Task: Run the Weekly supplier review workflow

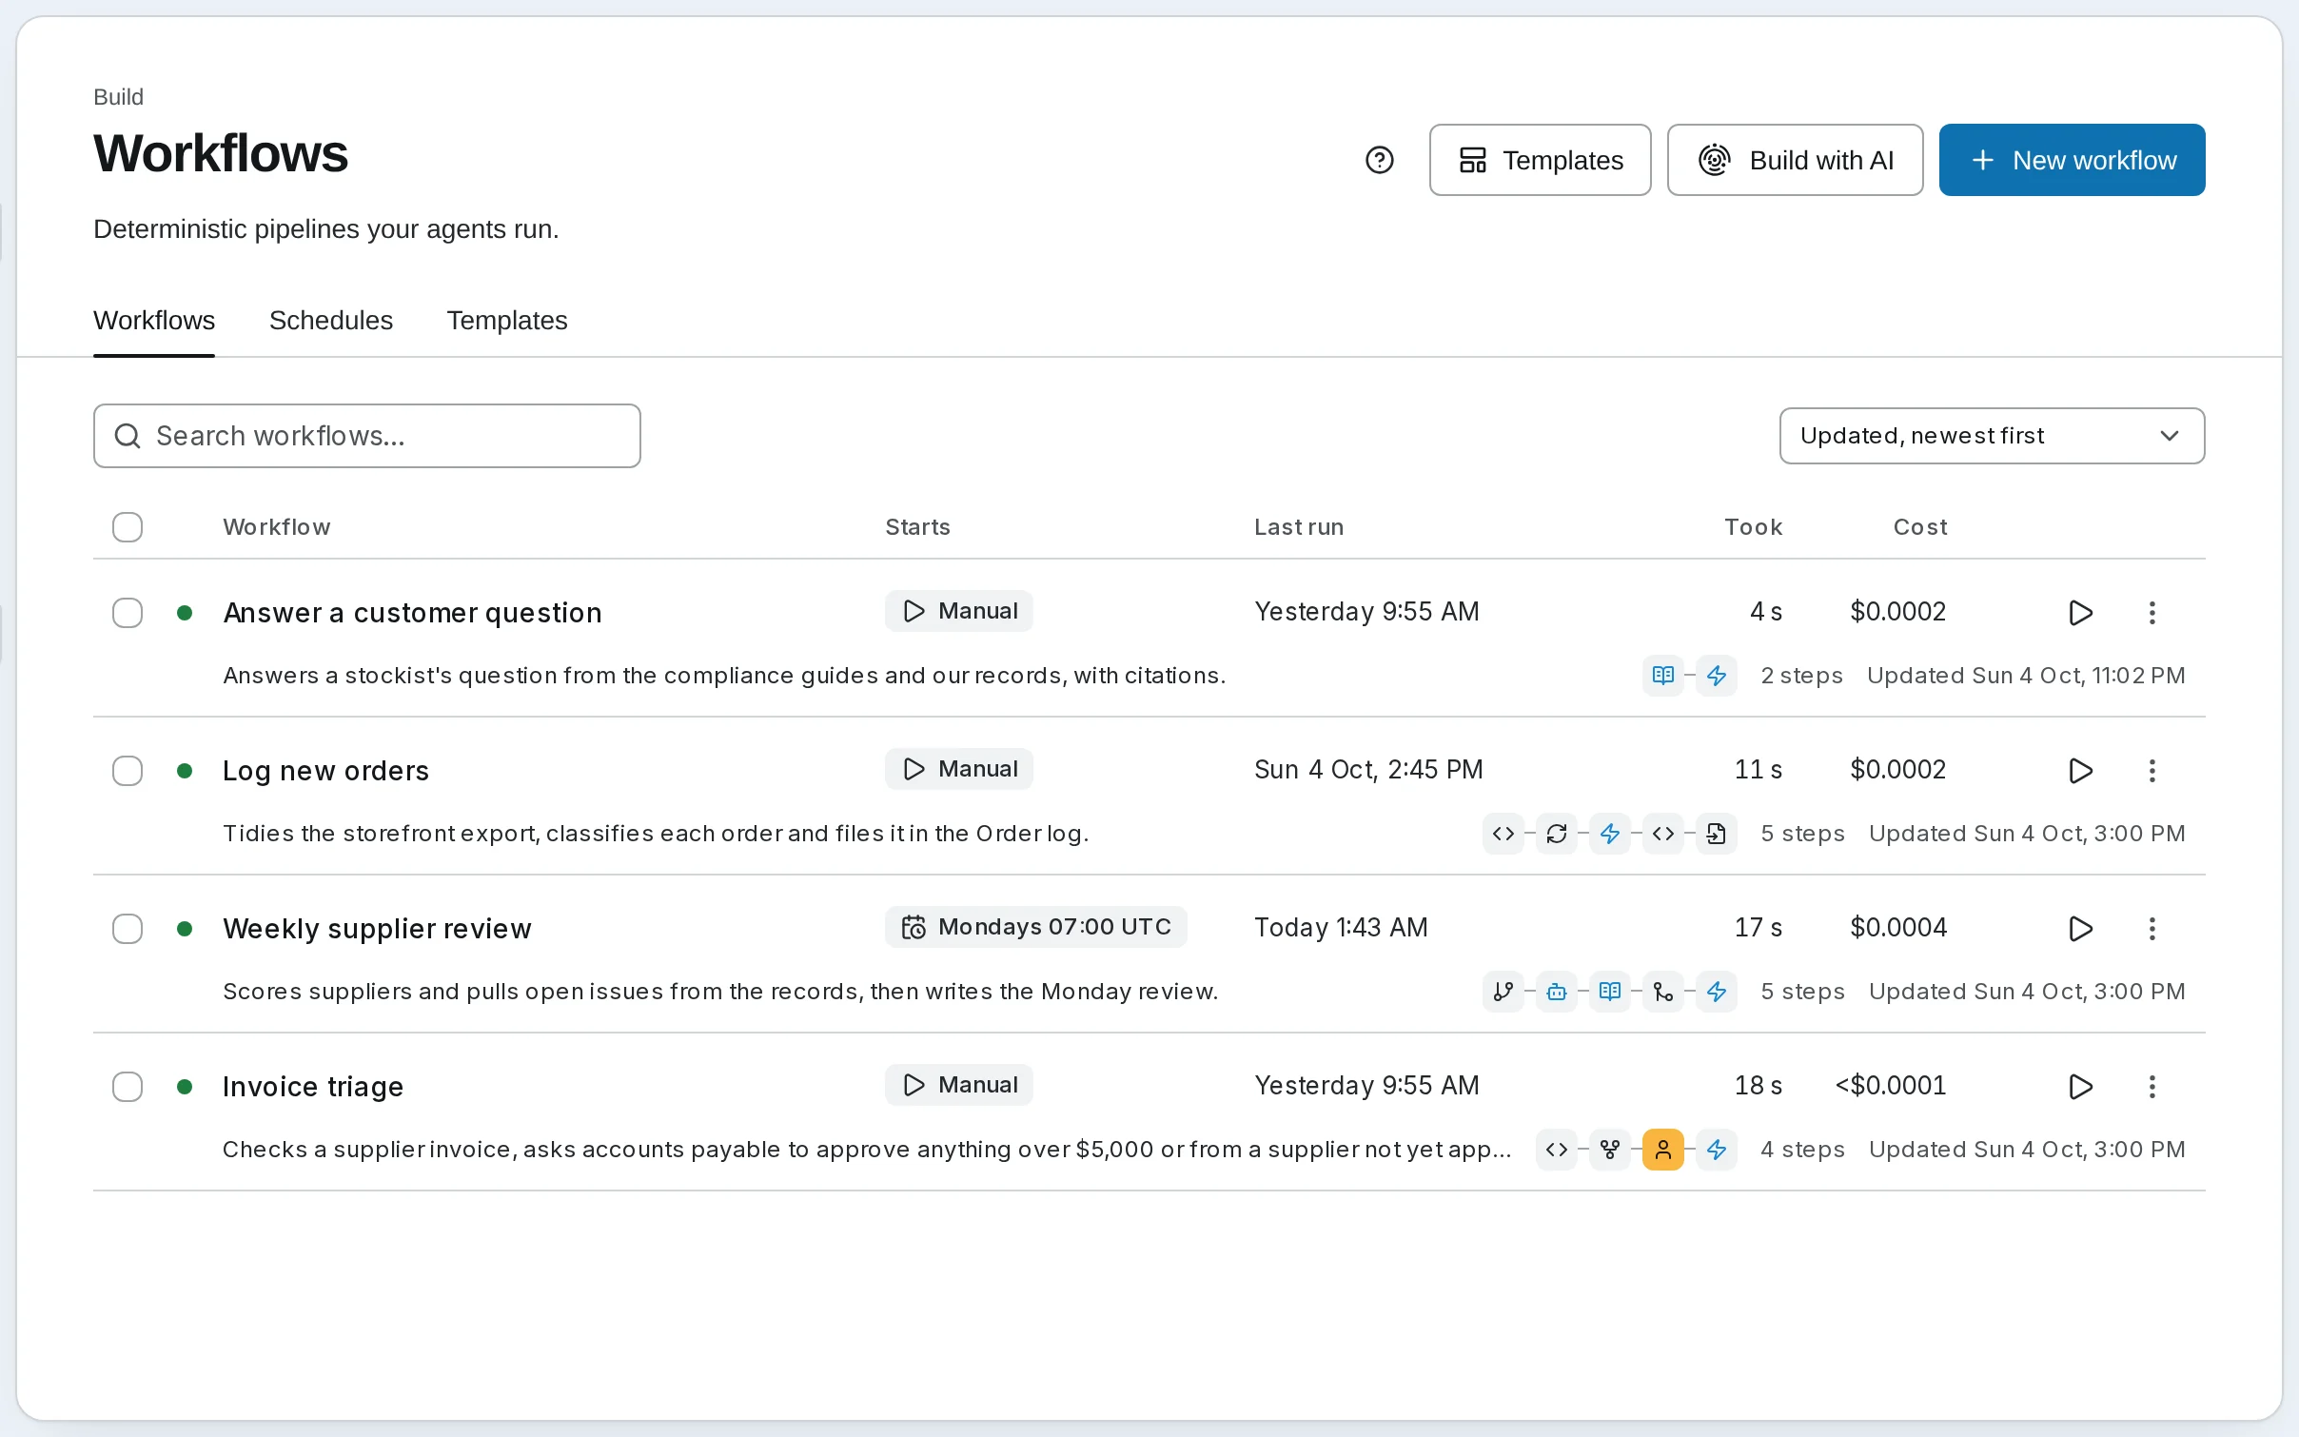Action: 2080,929
